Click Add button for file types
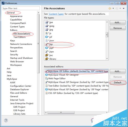The height and width of the screenshot is (127, 128). 118,22
